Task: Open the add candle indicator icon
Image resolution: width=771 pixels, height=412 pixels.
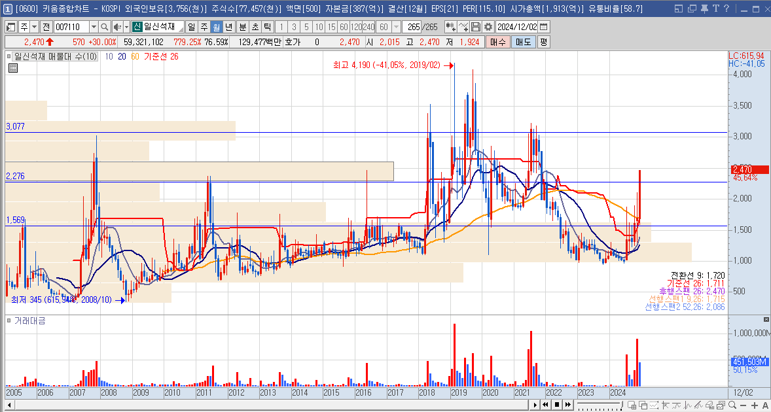Action: (x=450, y=27)
